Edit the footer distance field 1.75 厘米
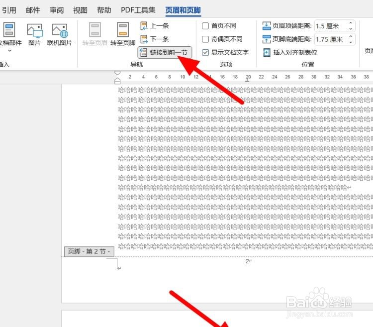This screenshot has height=327, width=373. click(331, 39)
